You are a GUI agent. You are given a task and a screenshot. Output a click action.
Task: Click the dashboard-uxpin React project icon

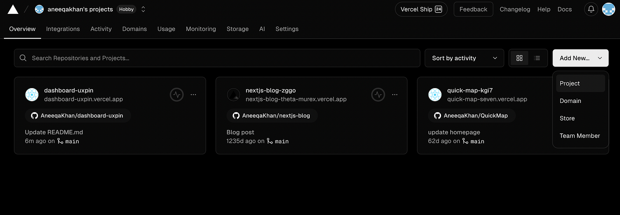[x=32, y=94]
